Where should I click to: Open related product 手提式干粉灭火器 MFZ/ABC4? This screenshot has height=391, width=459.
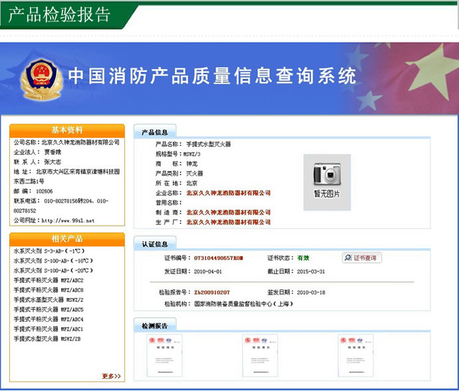[x=49, y=319]
